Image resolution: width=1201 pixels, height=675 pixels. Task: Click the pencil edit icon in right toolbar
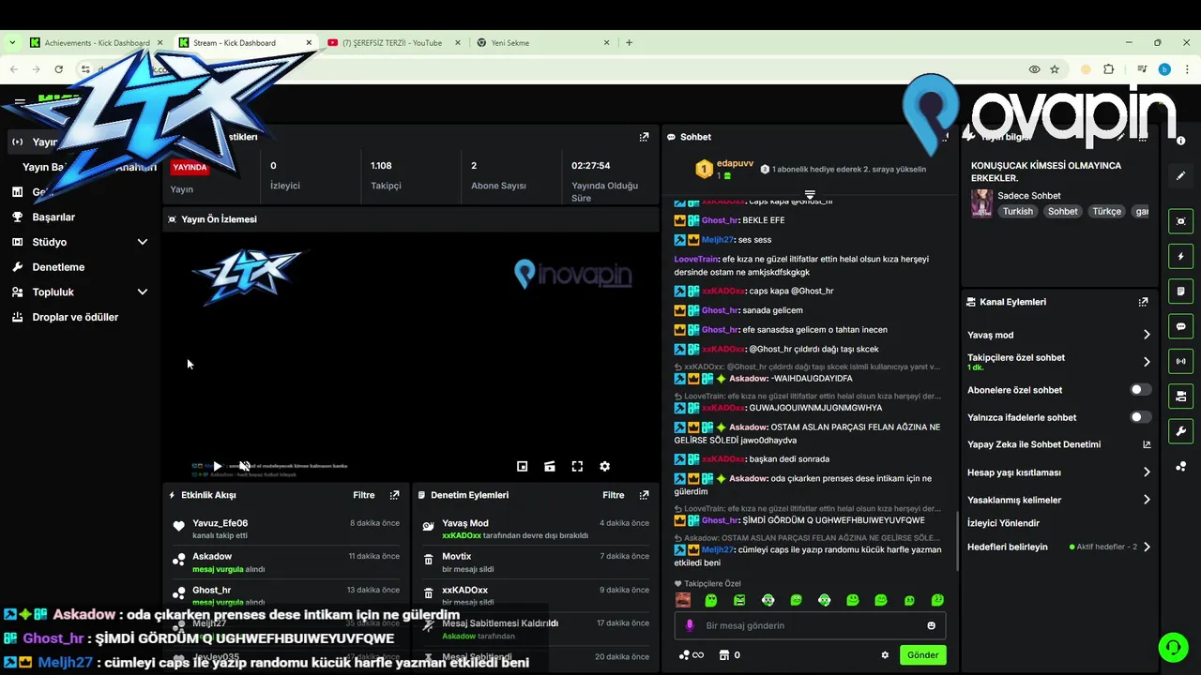1180,175
